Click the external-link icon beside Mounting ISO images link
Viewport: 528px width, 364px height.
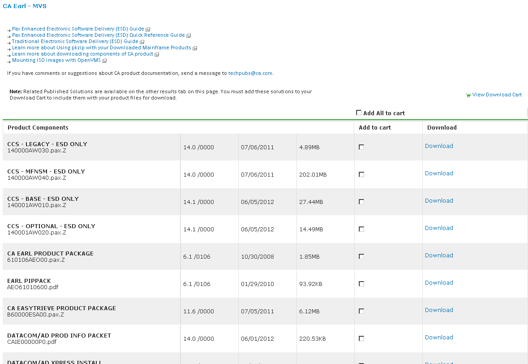103,60
